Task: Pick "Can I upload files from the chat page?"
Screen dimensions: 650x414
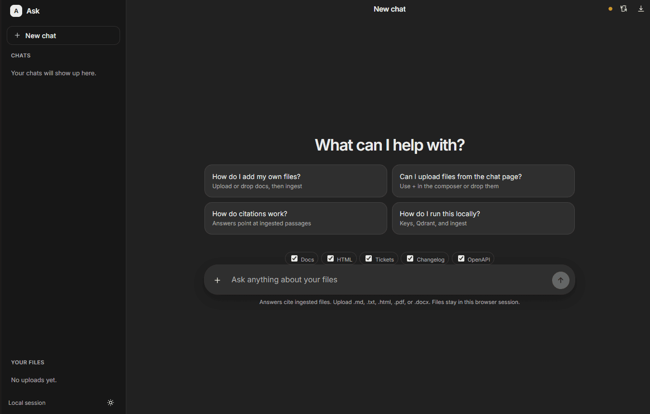Action: (x=483, y=181)
